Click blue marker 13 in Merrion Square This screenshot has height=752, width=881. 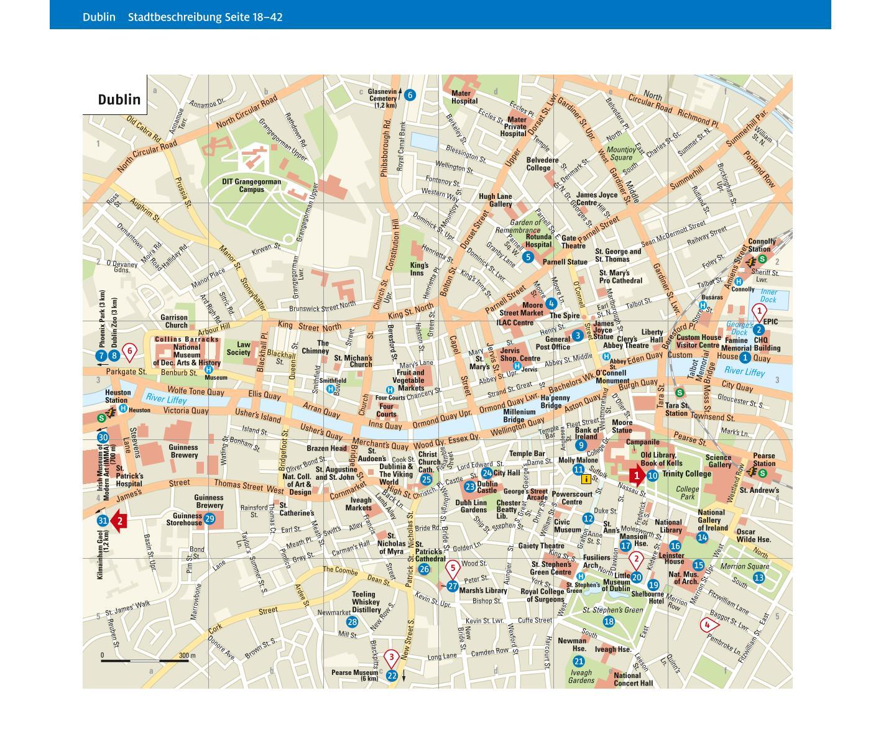pos(759,577)
